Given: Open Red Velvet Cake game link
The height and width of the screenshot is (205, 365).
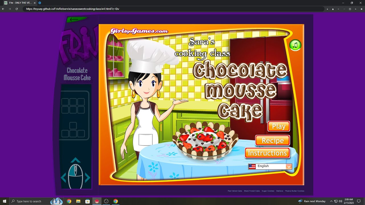Looking at the screenshot, I should tap(235, 191).
